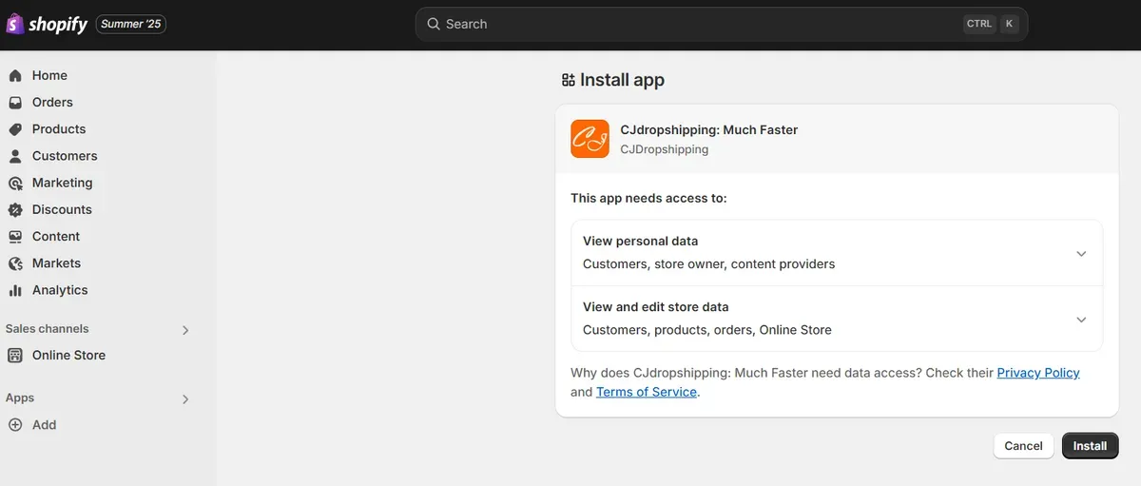Expand the Apps section chevron
This screenshot has width=1141, height=486.
(x=185, y=399)
